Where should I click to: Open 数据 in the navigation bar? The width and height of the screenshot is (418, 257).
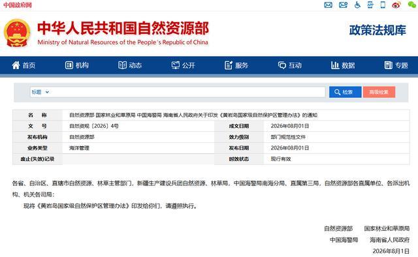coord(348,65)
